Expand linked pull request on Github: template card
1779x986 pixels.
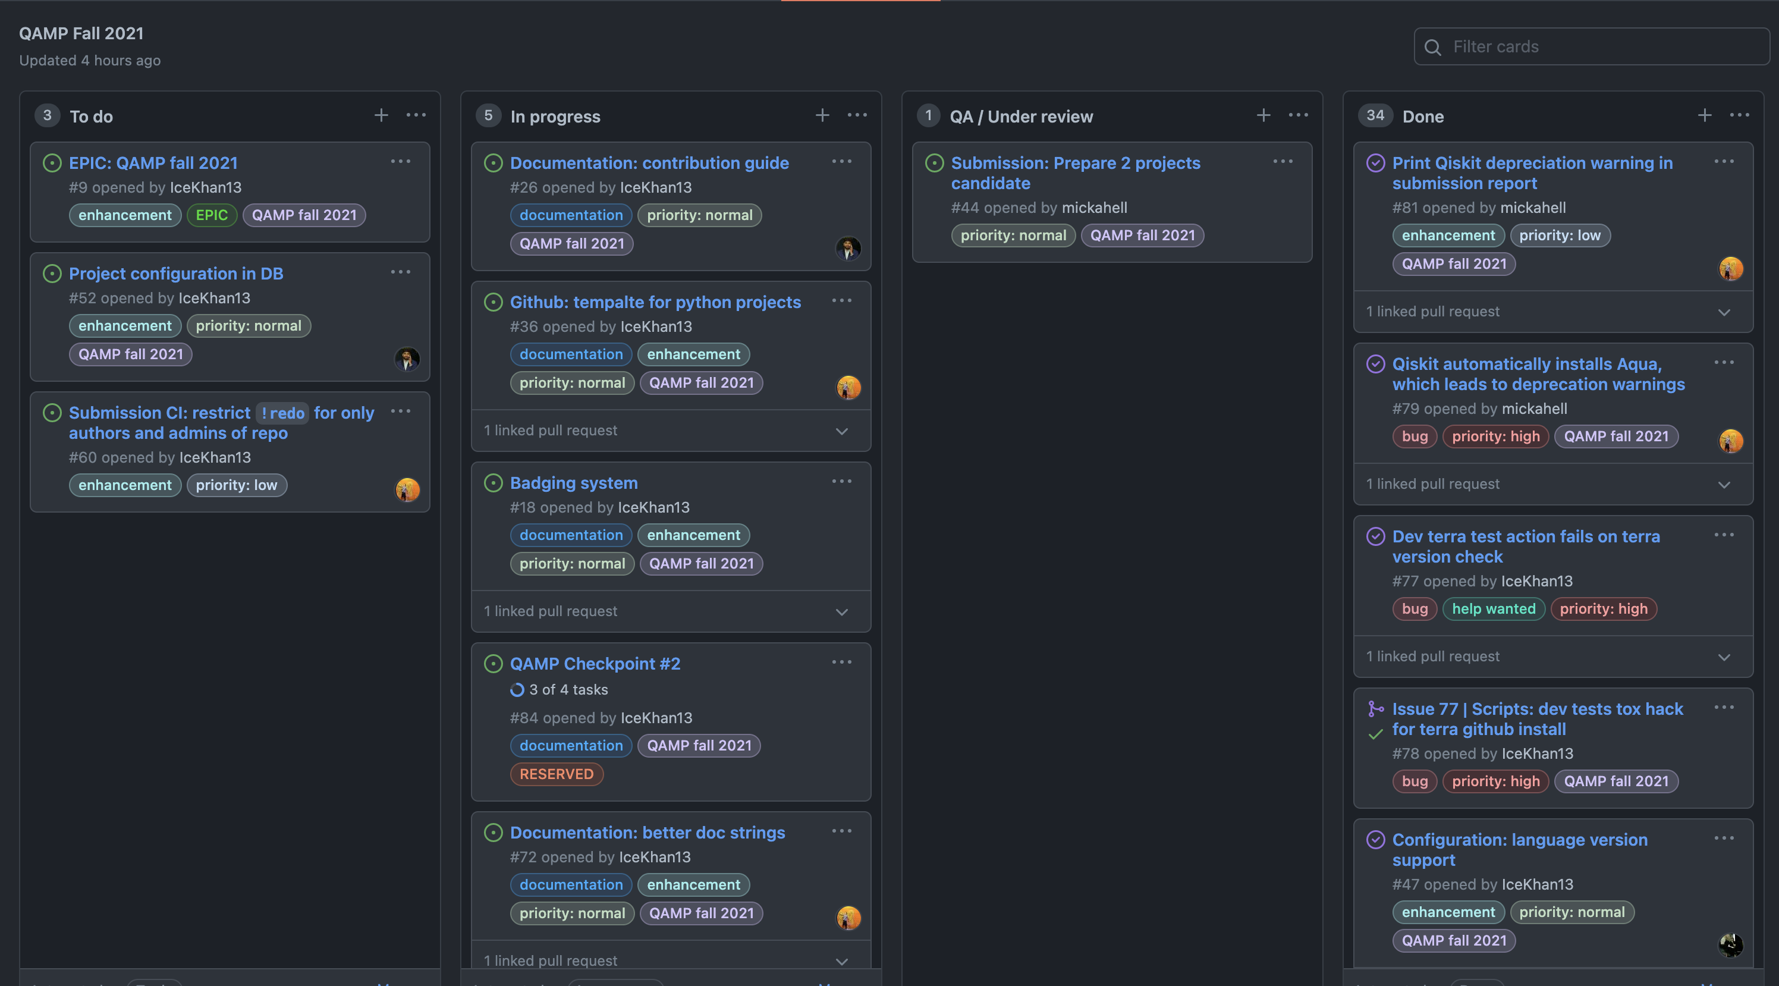coord(841,431)
